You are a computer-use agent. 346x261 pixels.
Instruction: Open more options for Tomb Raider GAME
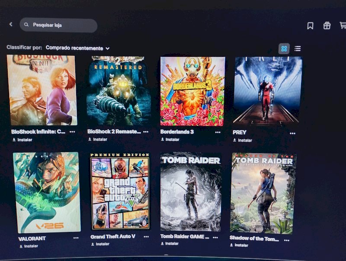tap(215, 237)
